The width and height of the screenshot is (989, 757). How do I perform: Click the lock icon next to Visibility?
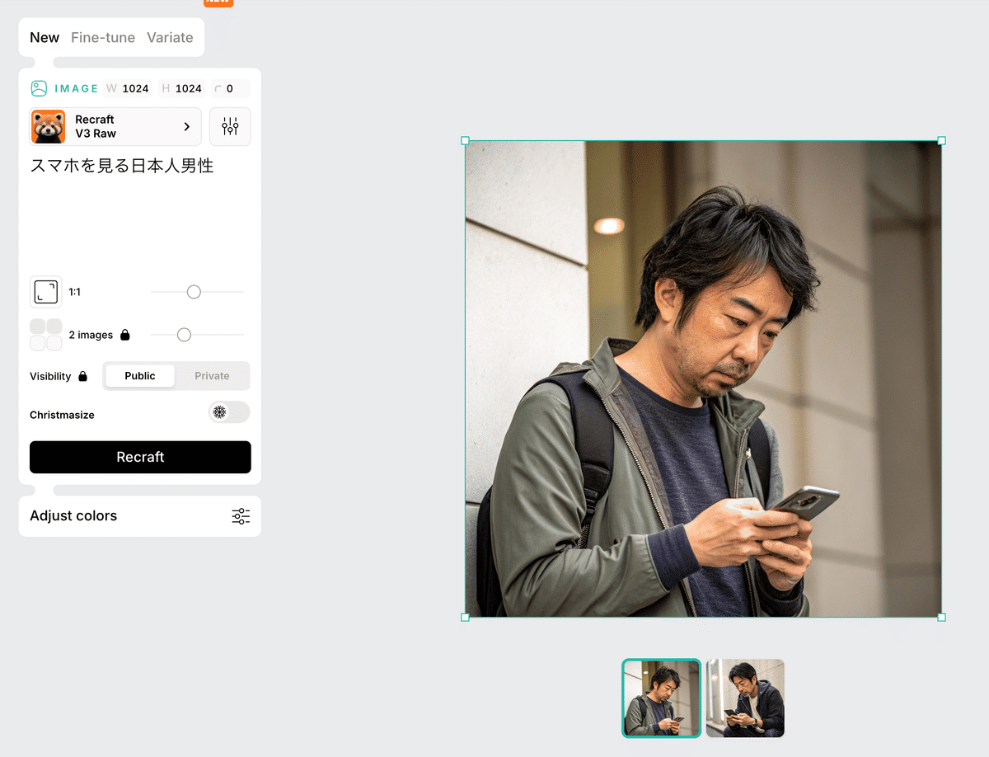coord(82,376)
